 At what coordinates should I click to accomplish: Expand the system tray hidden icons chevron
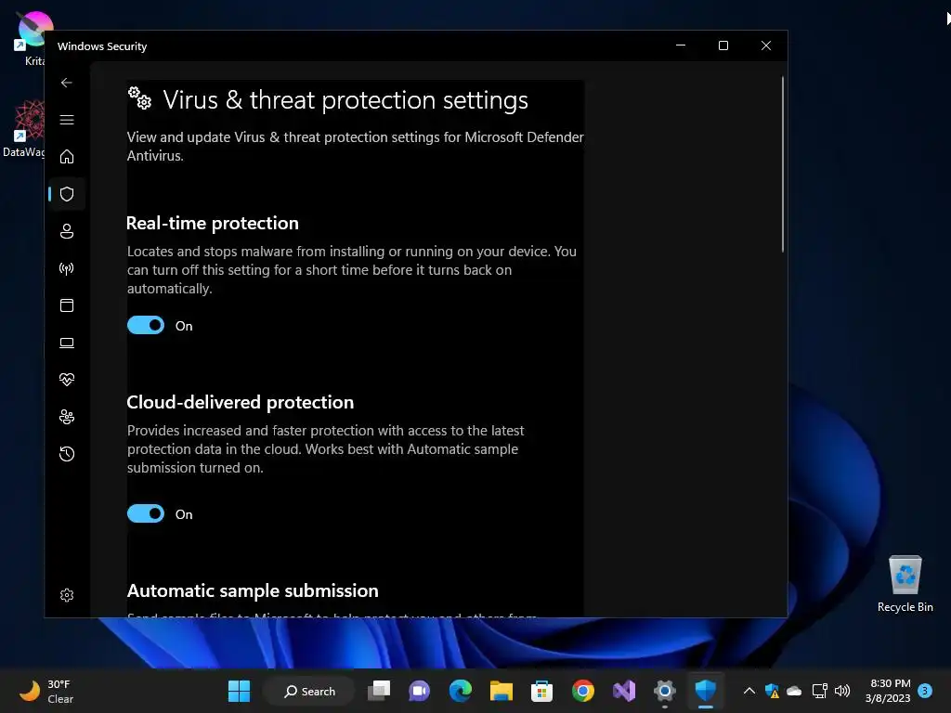749,691
